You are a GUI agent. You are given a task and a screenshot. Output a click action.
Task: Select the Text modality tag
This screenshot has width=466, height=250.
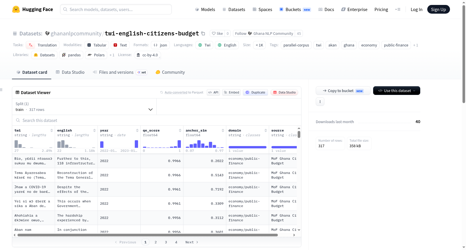pyautogui.click(x=120, y=45)
